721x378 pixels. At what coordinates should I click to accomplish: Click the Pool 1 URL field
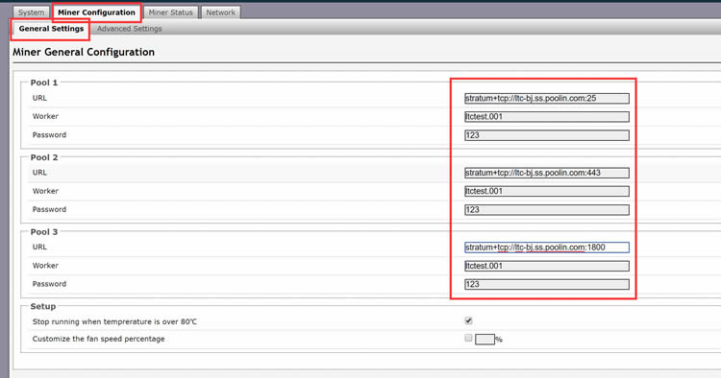(x=547, y=98)
